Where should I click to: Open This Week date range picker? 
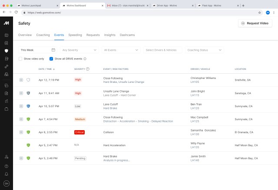pyautogui.click(x=37, y=50)
